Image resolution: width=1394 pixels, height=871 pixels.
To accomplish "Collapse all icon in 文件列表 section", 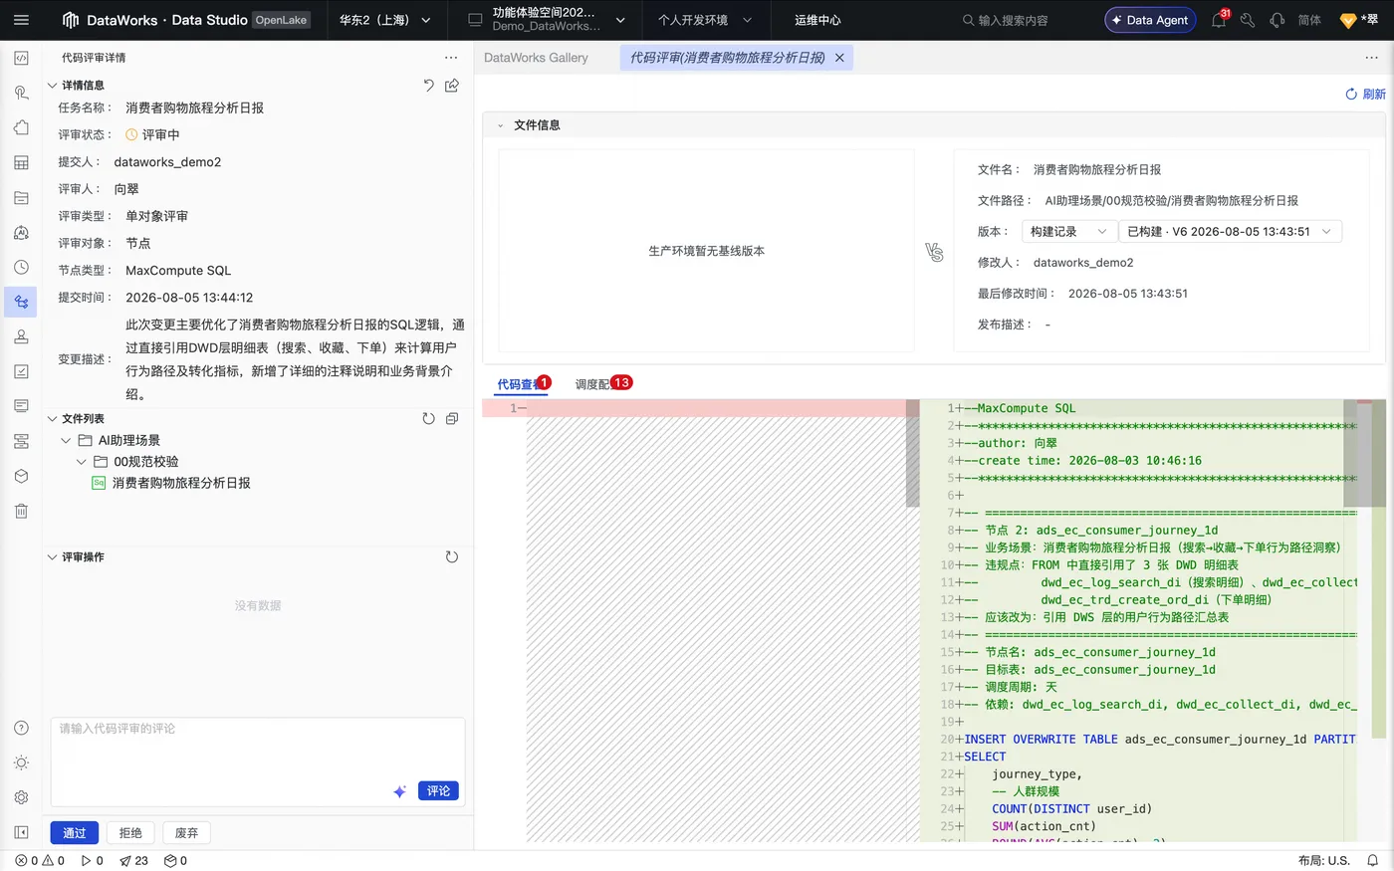I will [x=452, y=419].
